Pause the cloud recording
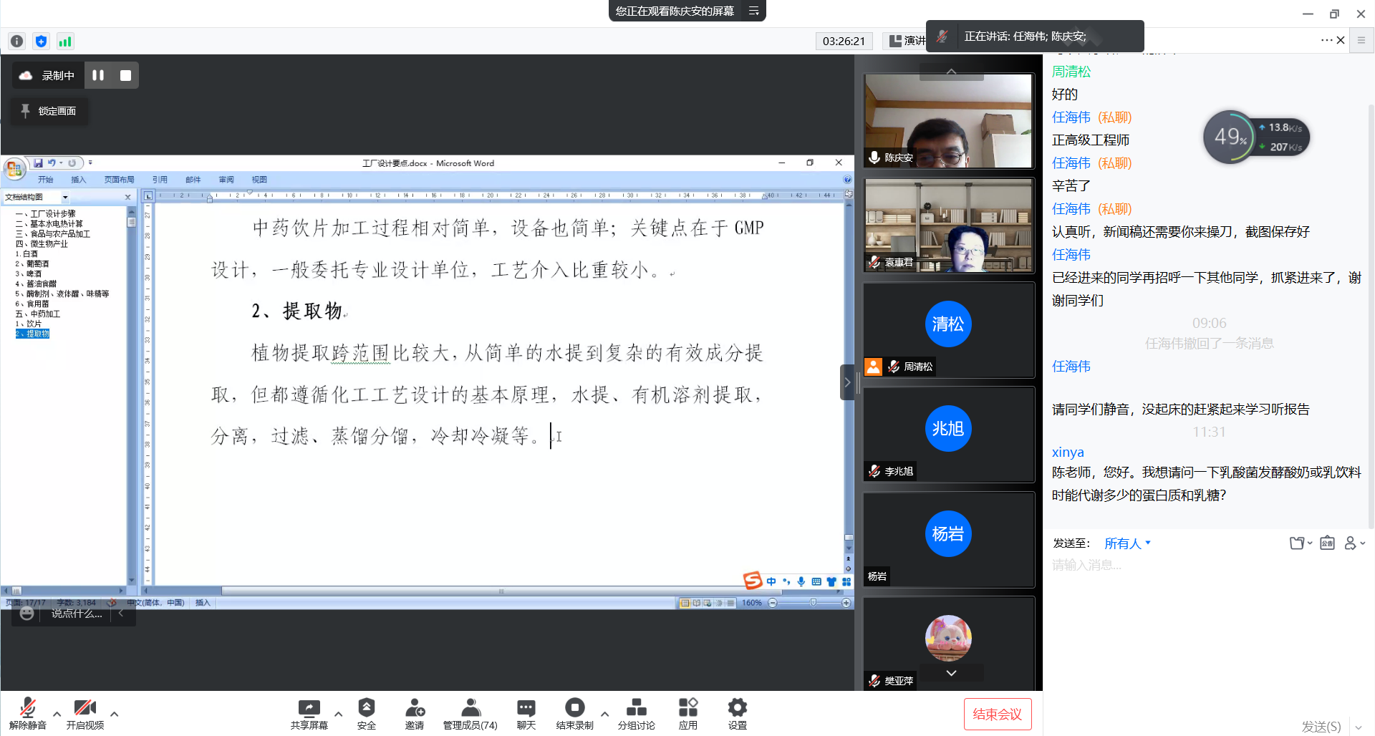This screenshot has width=1375, height=736. pyautogui.click(x=98, y=75)
